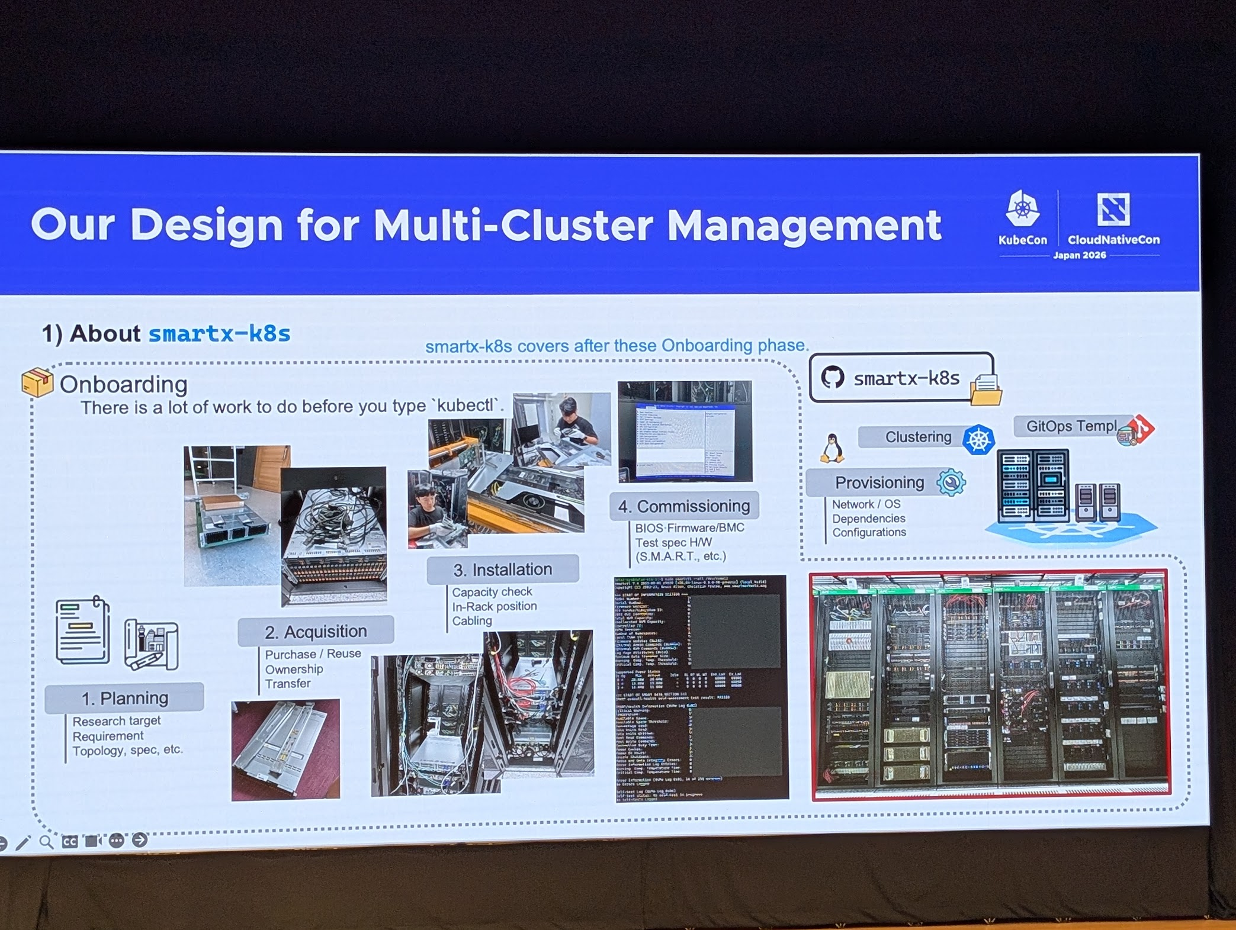Click 'Research target' under Planning
This screenshot has width=1236, height=930.
[117, 721]
